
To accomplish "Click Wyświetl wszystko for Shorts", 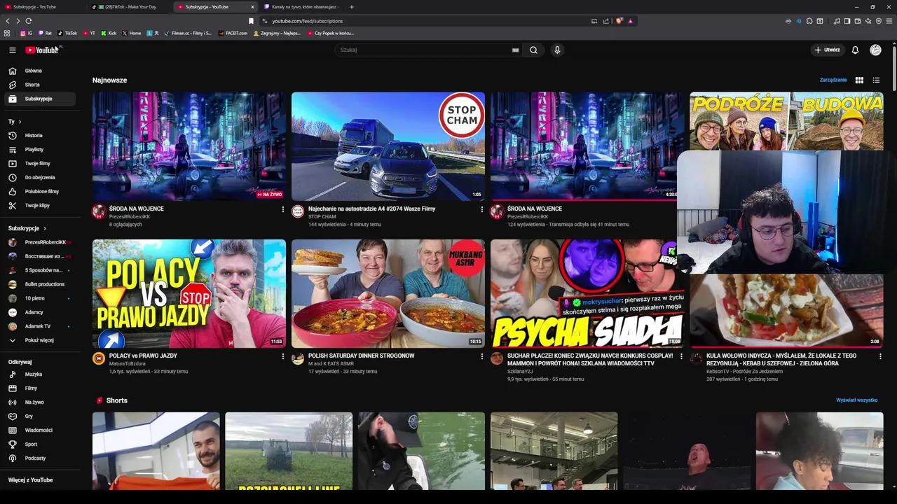I will click(856, 400).
